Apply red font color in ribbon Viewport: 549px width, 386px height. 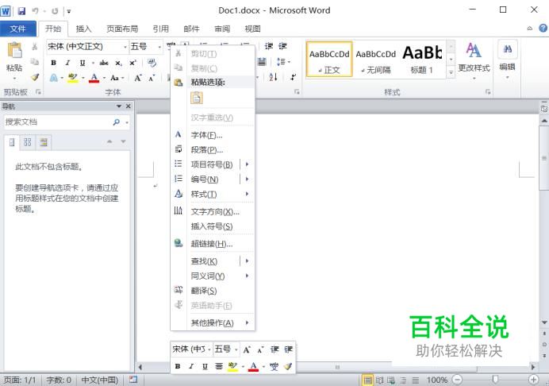[94, 78]
